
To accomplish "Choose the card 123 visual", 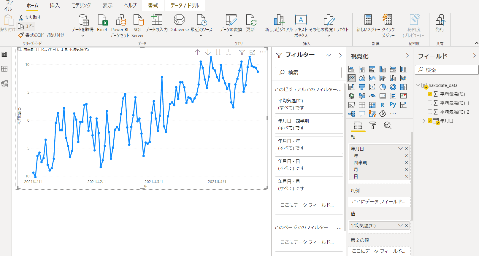I will pos(383,96).
